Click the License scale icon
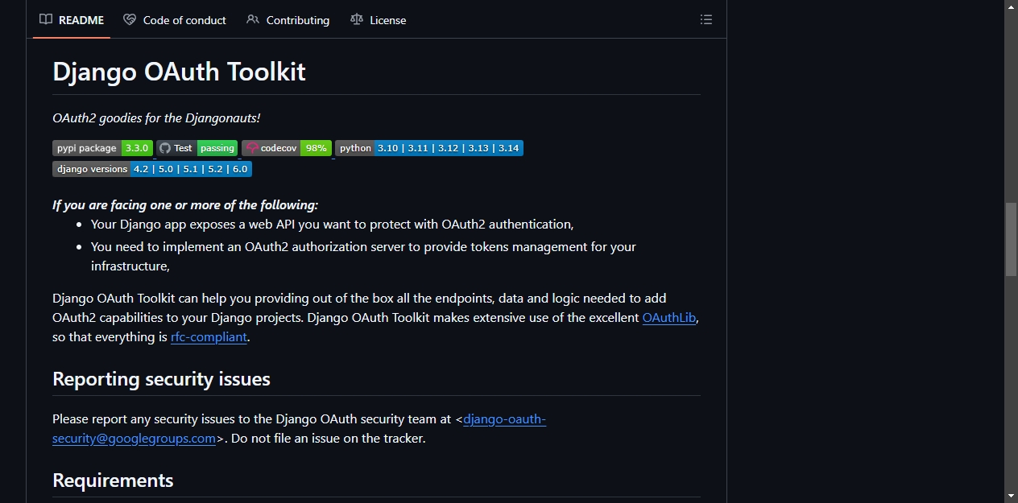Viewport: 1018px width, 503px height. (357, 19)
